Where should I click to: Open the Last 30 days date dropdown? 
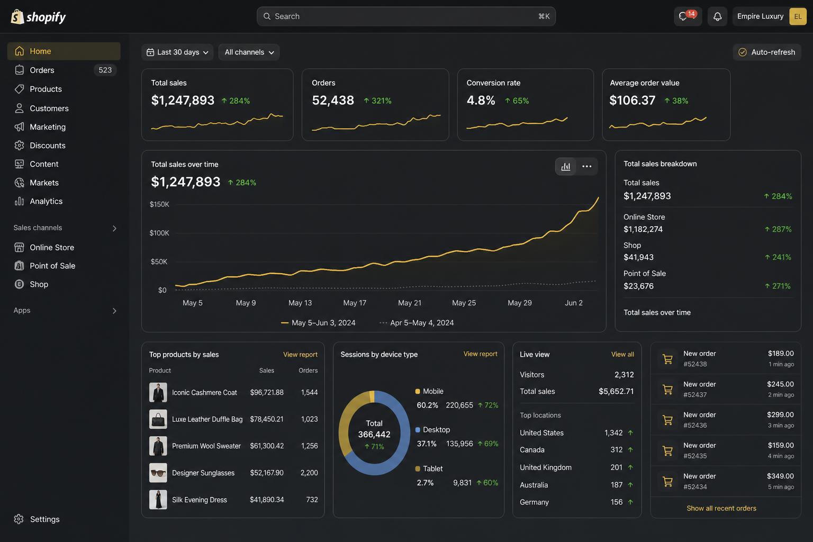coord(177,52)
